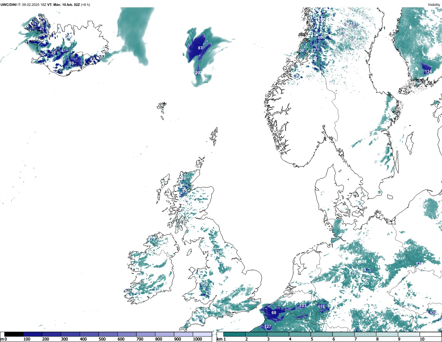Click the 500 tick label on legend
Screen dimensions: 442x342
click(102, 339)
